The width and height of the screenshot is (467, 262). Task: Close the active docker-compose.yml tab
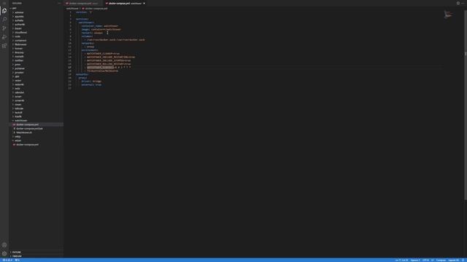tap(144, 3)
